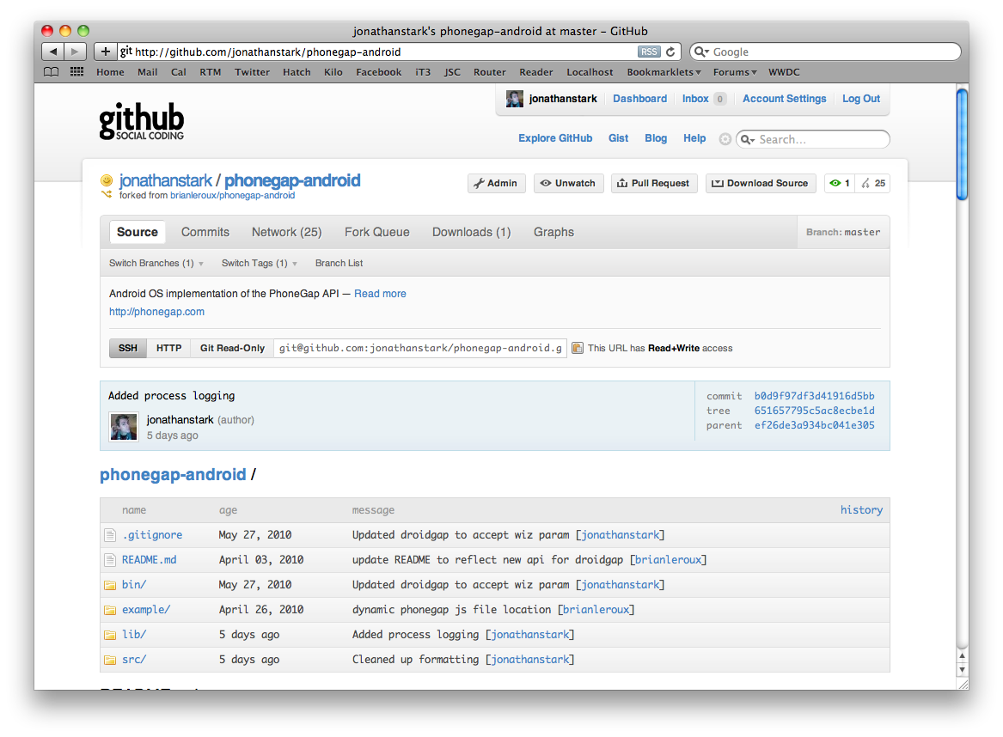Open the bin/ folder icon
The width and height of the screenshot is (1003, 737).
(110, 585)
